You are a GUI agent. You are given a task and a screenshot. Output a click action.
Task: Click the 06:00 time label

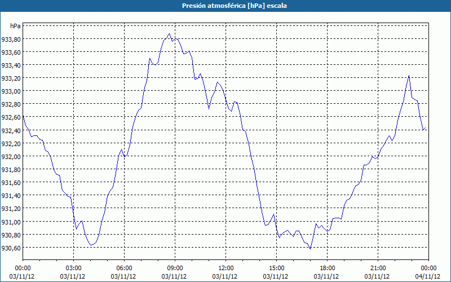124,268
